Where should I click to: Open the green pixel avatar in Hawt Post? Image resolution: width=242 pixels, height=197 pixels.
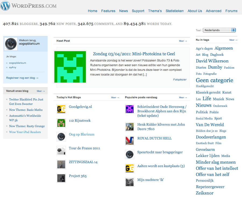70,67
